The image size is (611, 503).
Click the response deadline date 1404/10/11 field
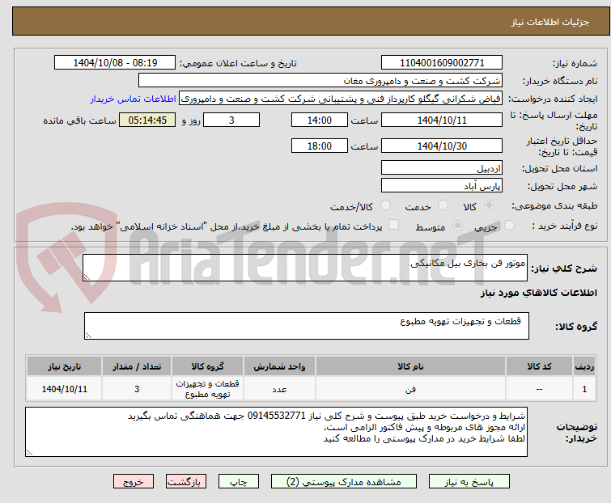[x=442, y=120]
